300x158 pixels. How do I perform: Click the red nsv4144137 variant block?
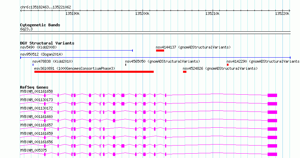click(160, 51)
